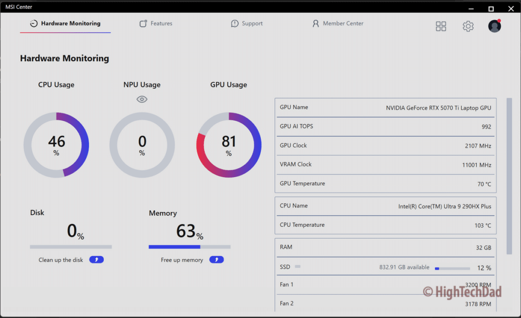Go to the Member Center tab
The width and height of the screenshot is (521, 318).
[x=338, y=23]
